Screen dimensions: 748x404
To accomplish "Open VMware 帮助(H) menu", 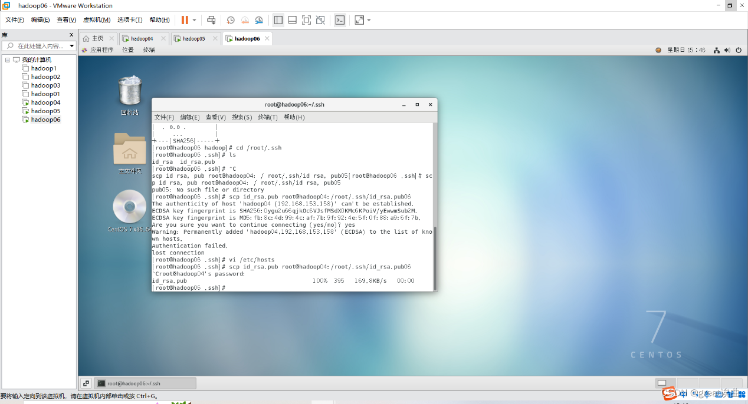I will 160,20.
